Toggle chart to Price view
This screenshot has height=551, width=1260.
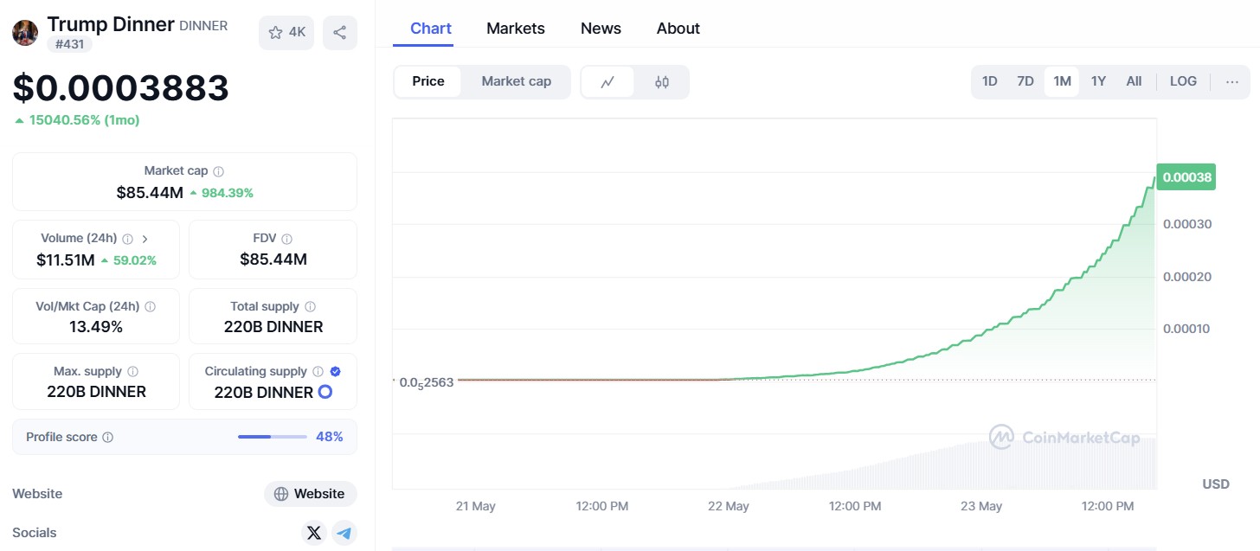427,81
